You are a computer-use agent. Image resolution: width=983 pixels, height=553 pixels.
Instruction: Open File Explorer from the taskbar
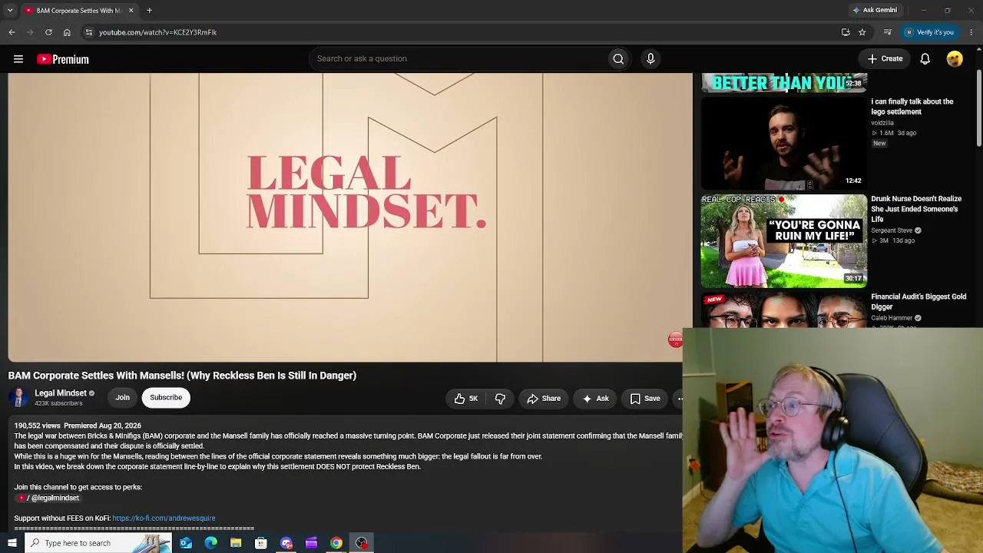(x=236, y=543)
